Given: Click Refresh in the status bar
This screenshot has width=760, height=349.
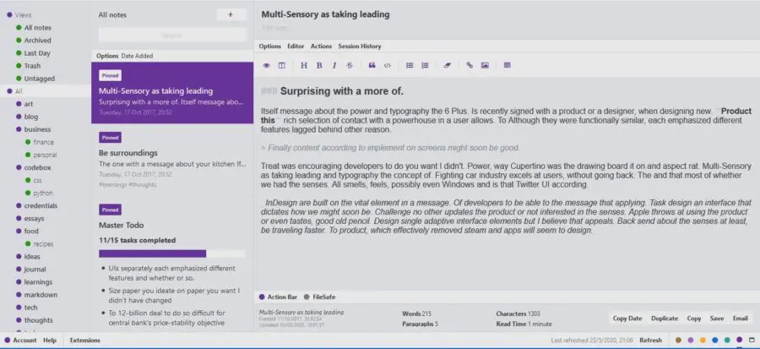Looking at the screenshot, I should [650, 341].
